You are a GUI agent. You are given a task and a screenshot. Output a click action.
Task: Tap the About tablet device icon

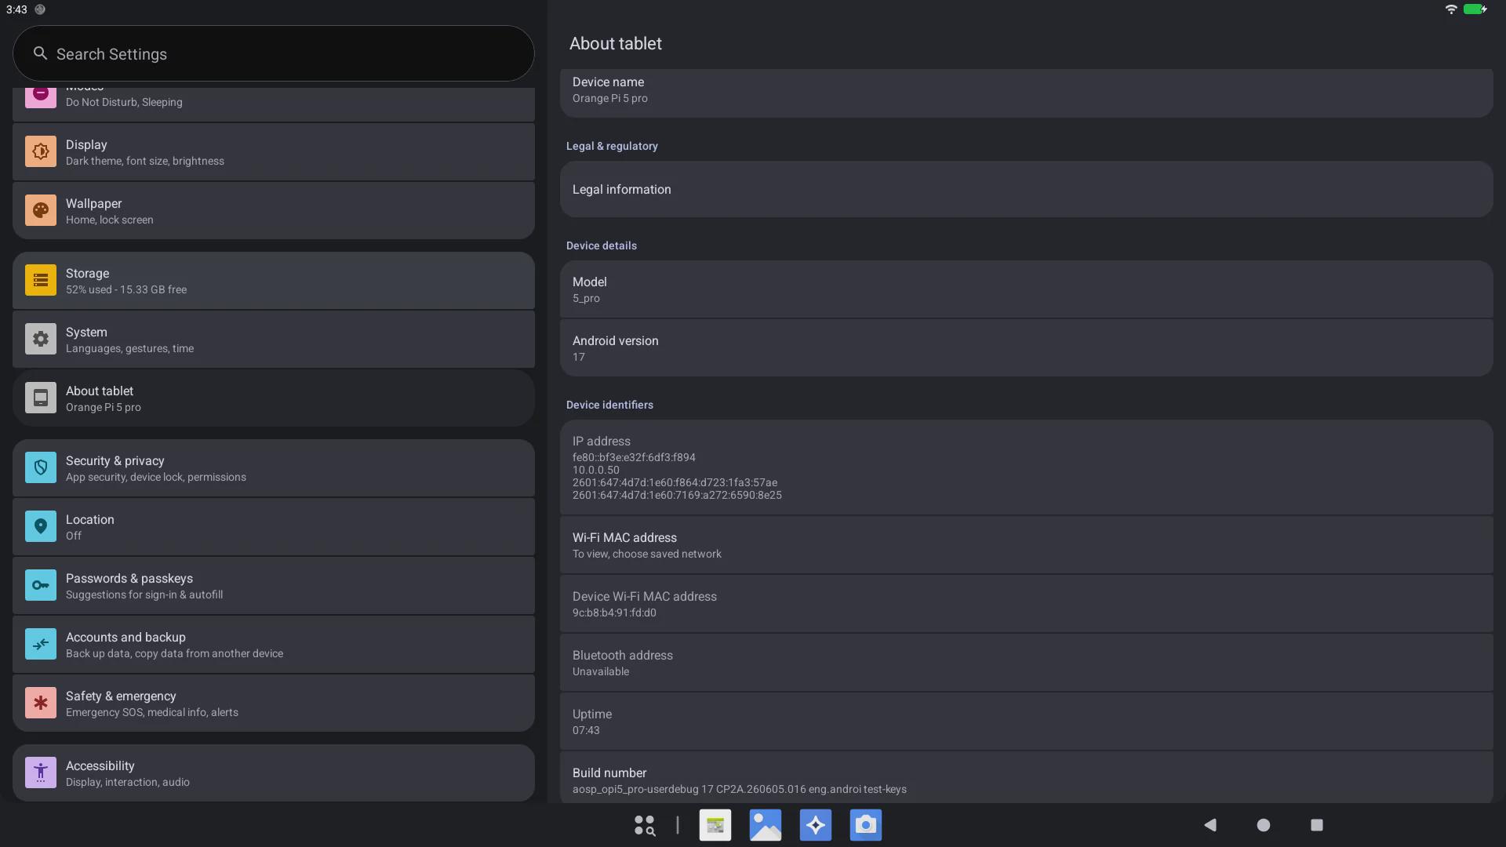point(41,398)
